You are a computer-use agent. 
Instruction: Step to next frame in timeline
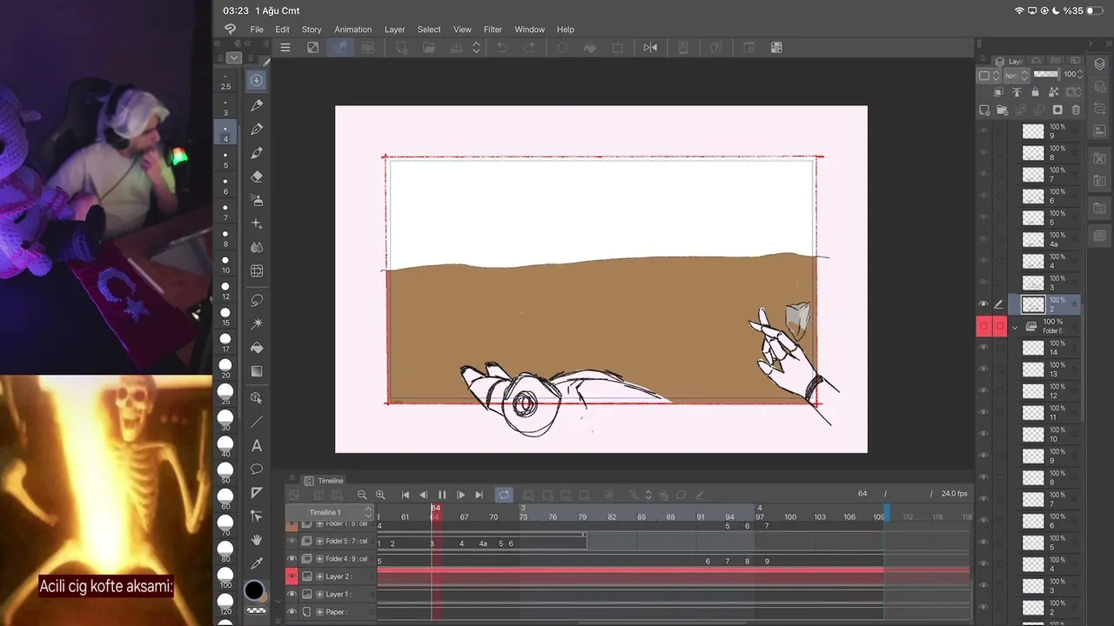pos(460,495)
